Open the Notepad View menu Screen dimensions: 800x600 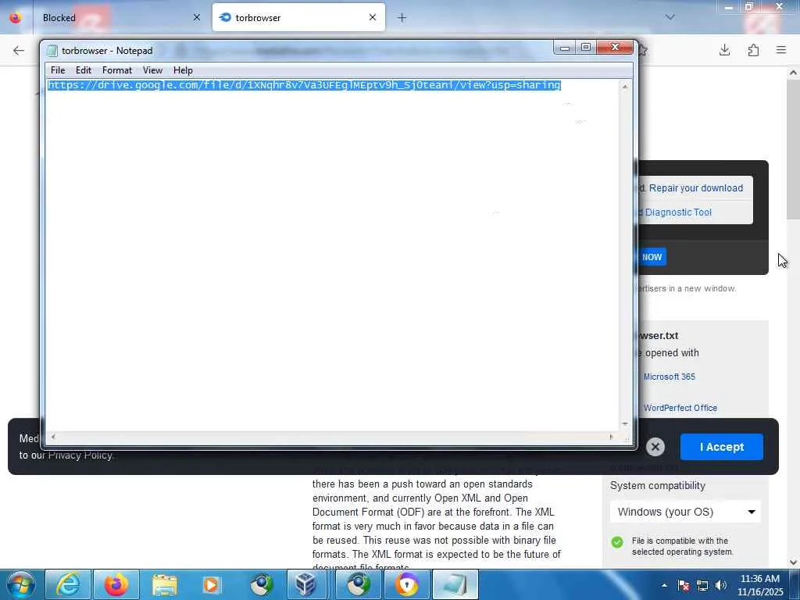pyautogui.click(x=152, y=70)
